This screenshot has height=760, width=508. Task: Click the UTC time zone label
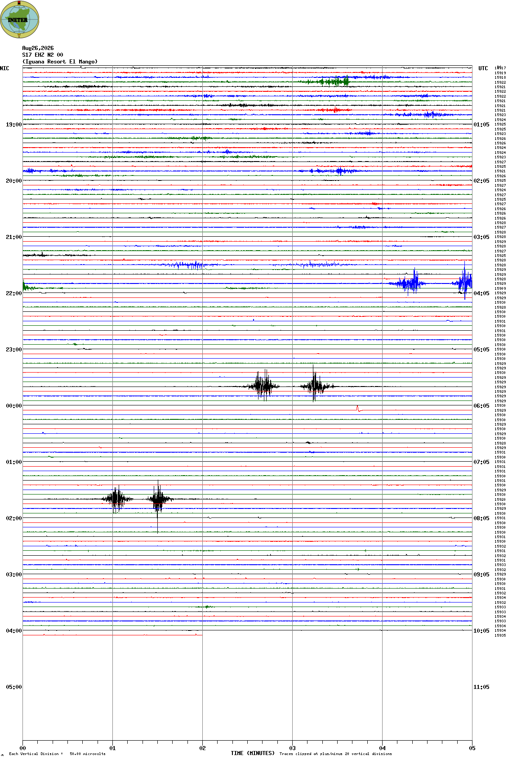[483, 68]
